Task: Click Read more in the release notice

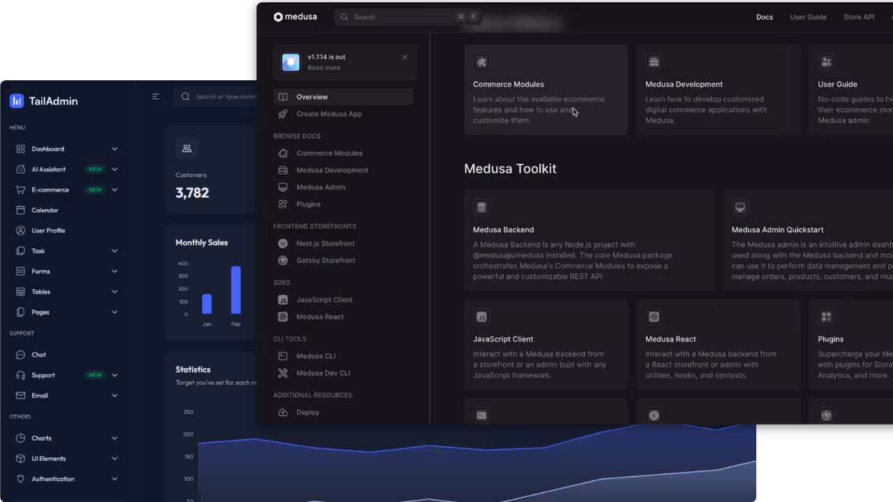Action: pos(324,68)
